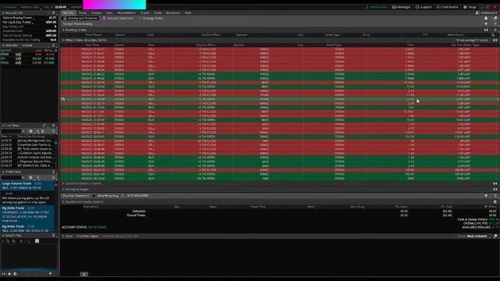
Task: Click alert bell icon in Today's Trade Activity
Action: click(486, 18)
